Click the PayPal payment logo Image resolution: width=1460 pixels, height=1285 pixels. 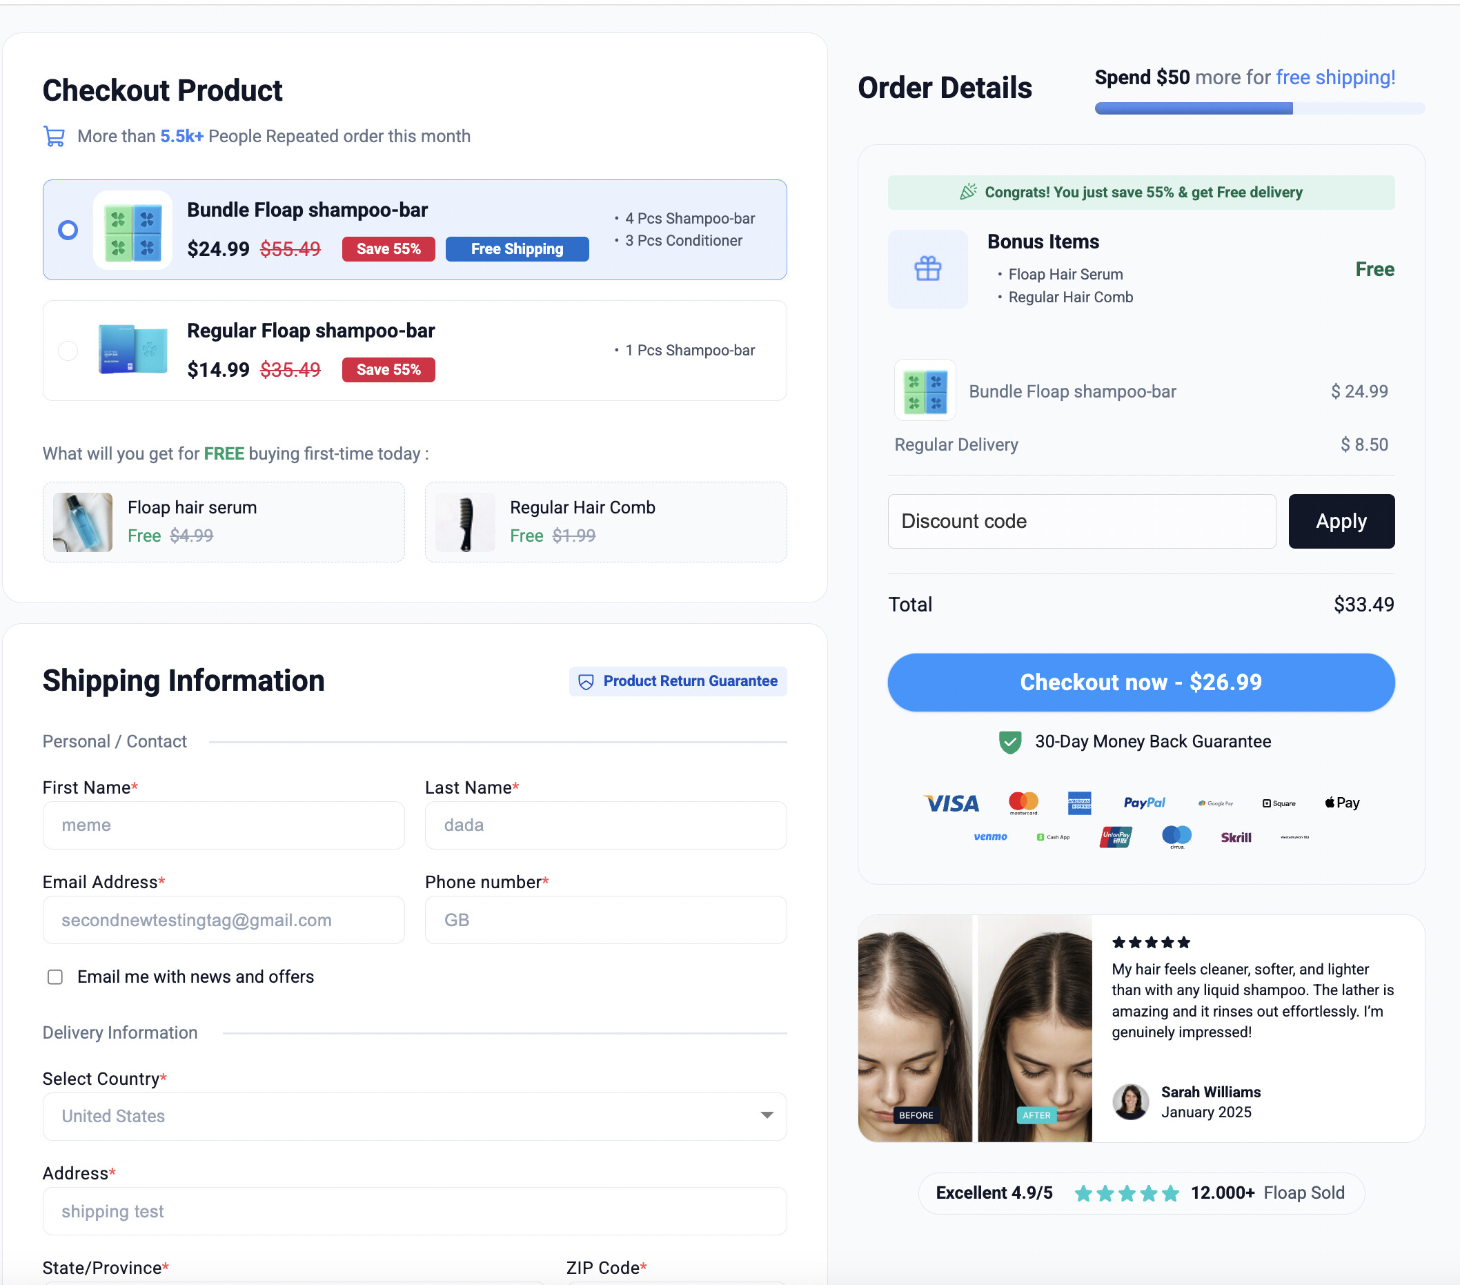pos(1143,803)
